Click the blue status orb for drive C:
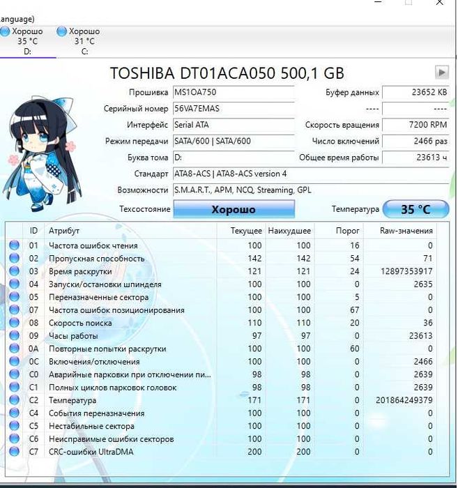 pos(61,31)
